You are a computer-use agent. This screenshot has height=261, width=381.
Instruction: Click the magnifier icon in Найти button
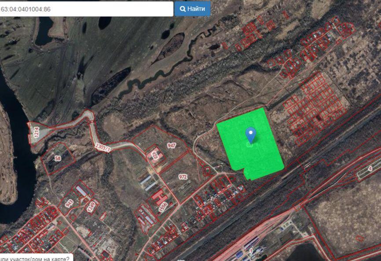coord(183,9)
